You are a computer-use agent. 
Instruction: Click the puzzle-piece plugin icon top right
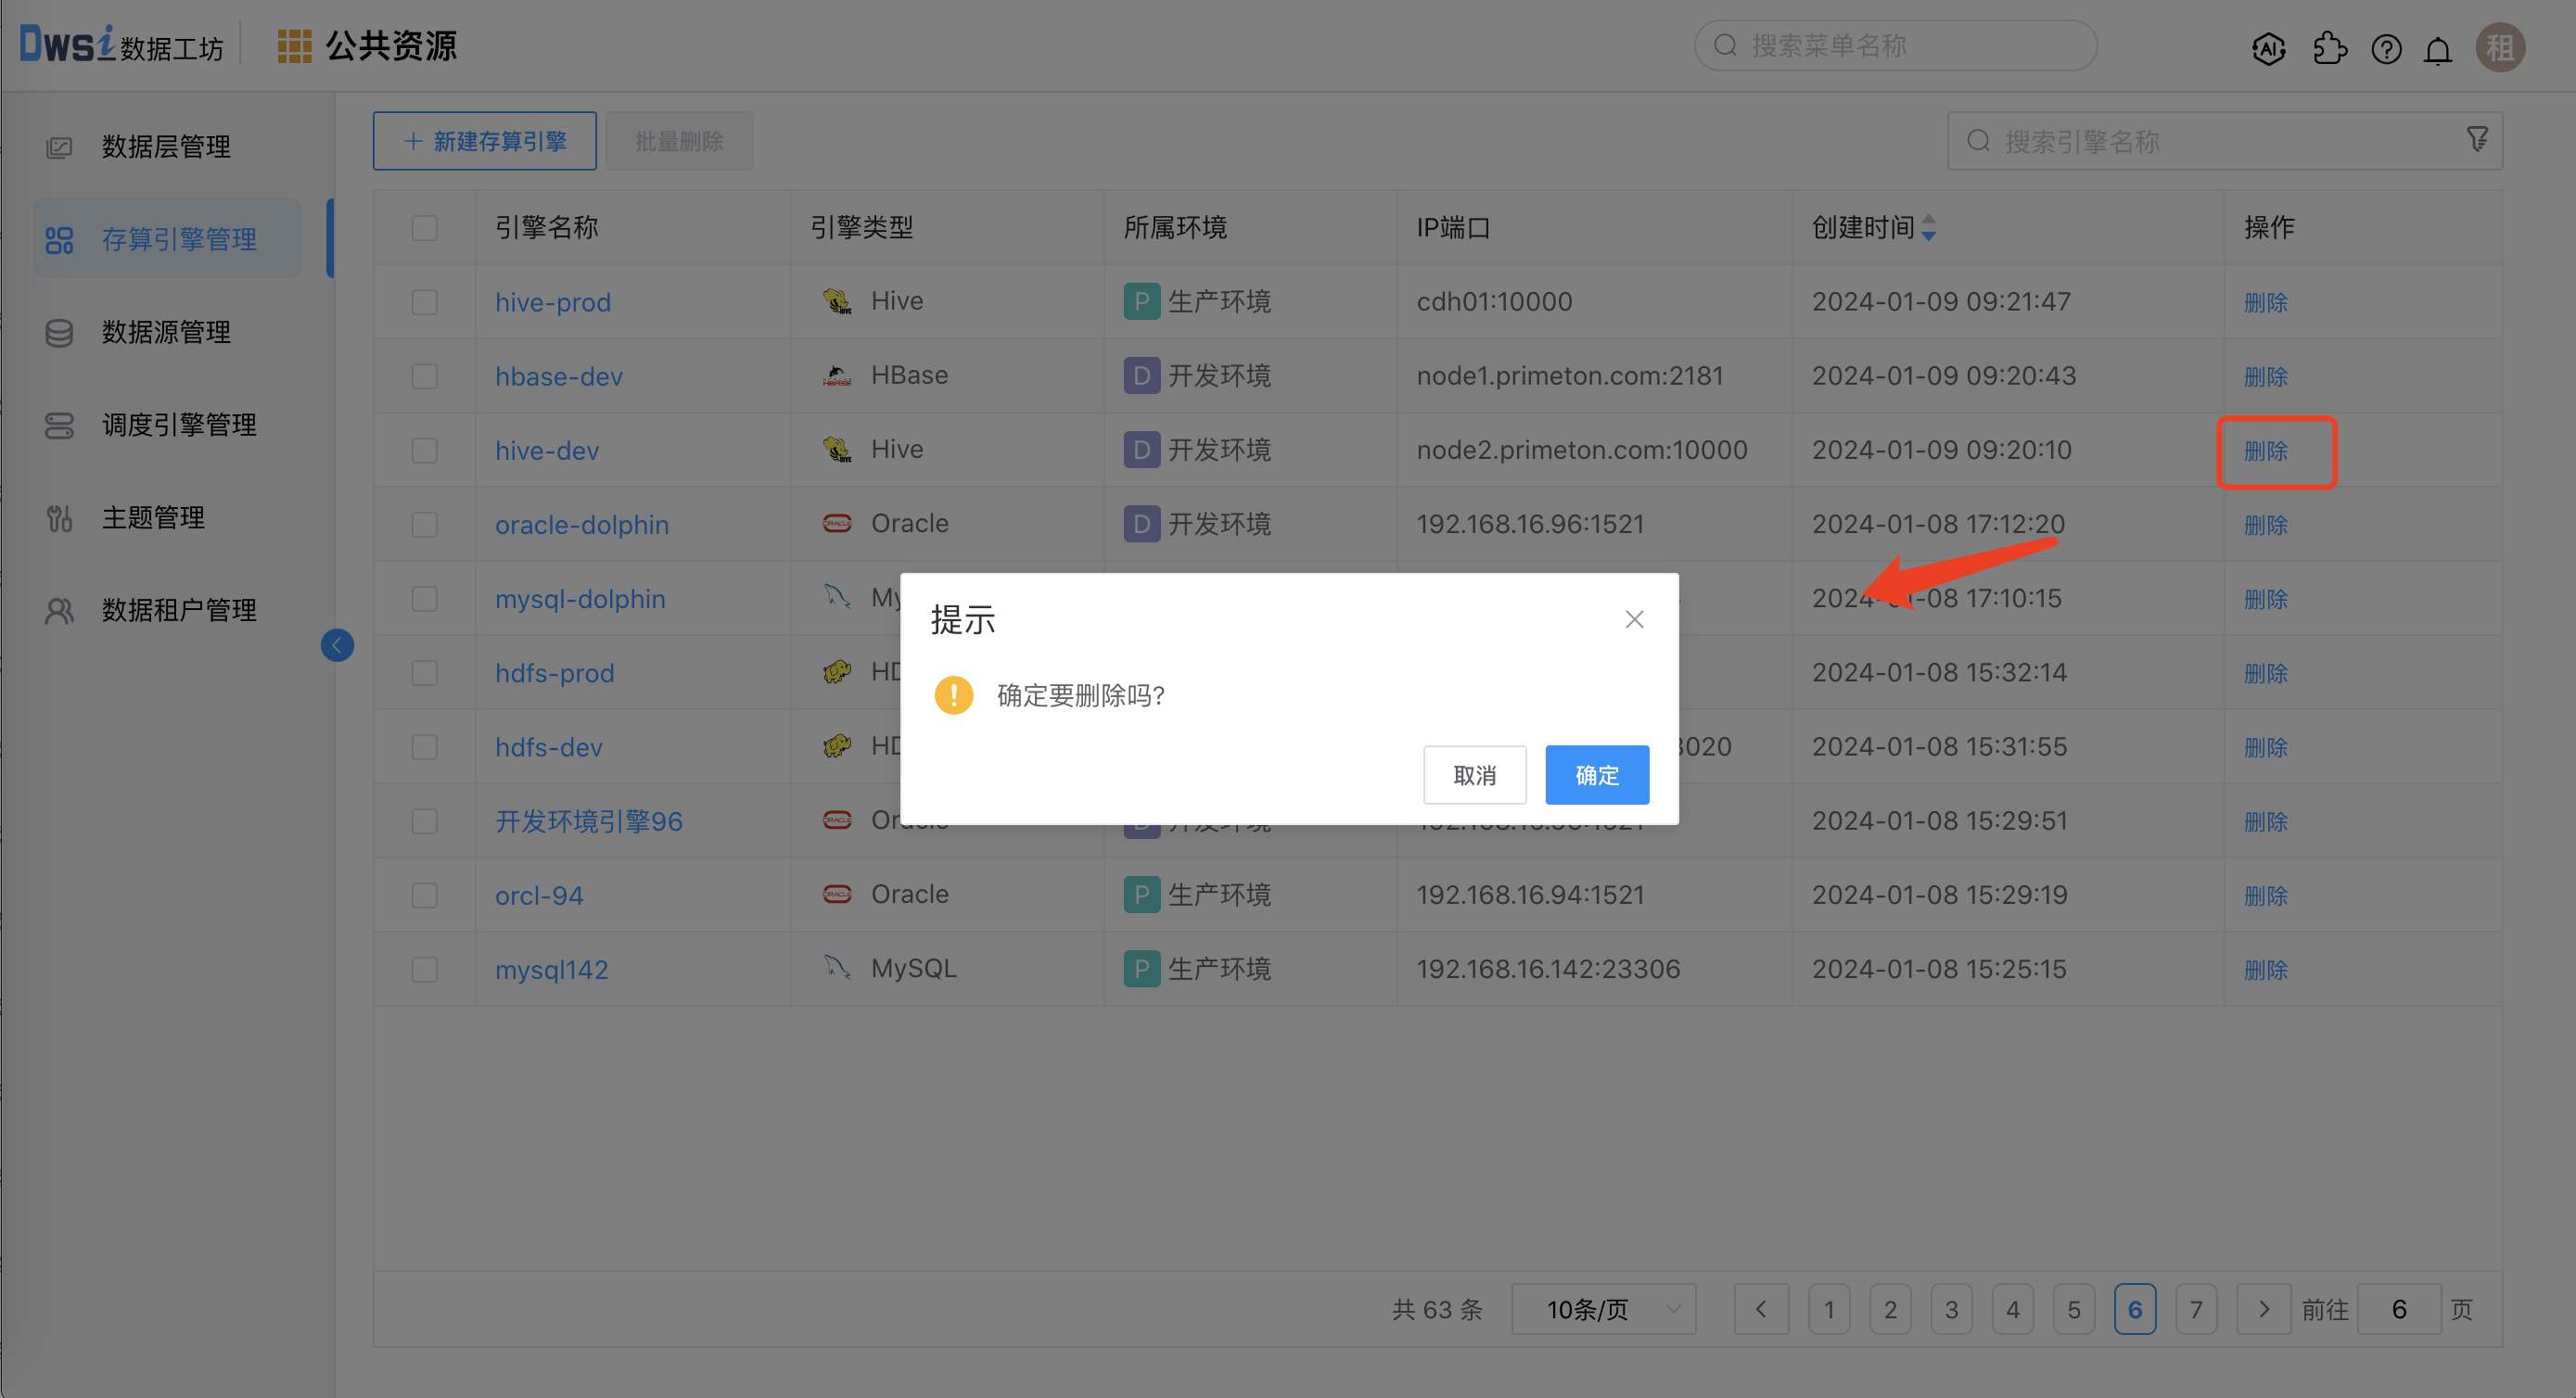2330,48
